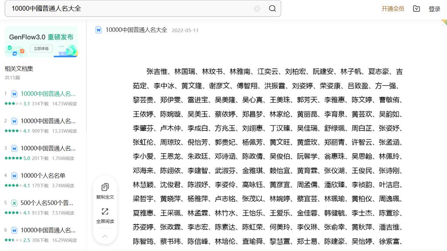The image size is (447, 251).
Task: Clear the search box using the X icon
Action: pos(258,9)
